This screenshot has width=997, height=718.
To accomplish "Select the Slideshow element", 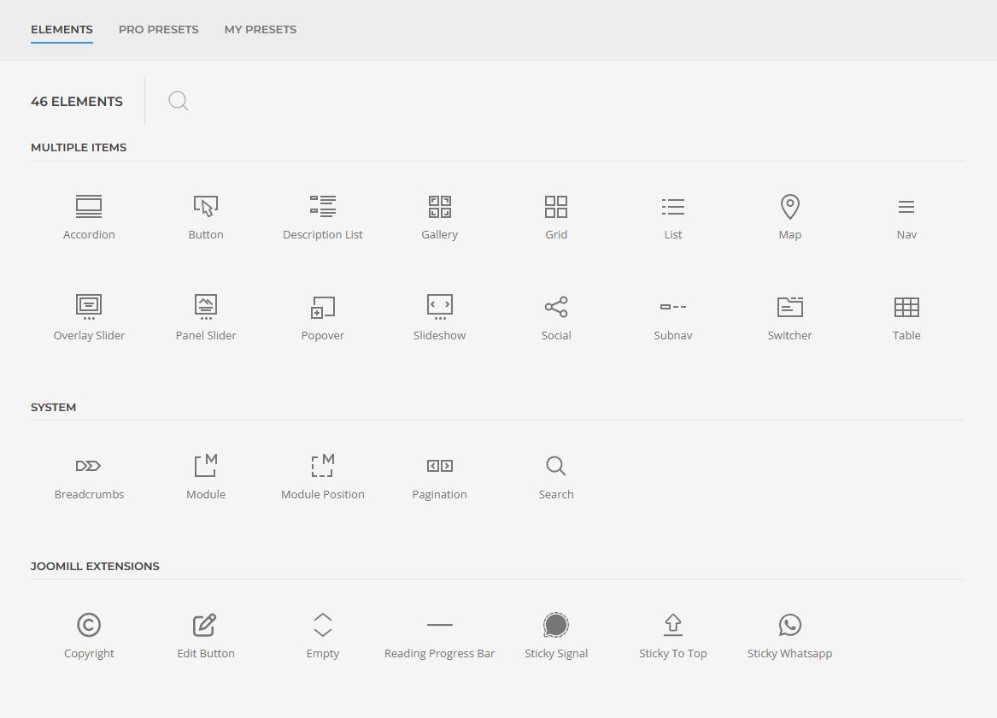I will [x=439, y=318].
